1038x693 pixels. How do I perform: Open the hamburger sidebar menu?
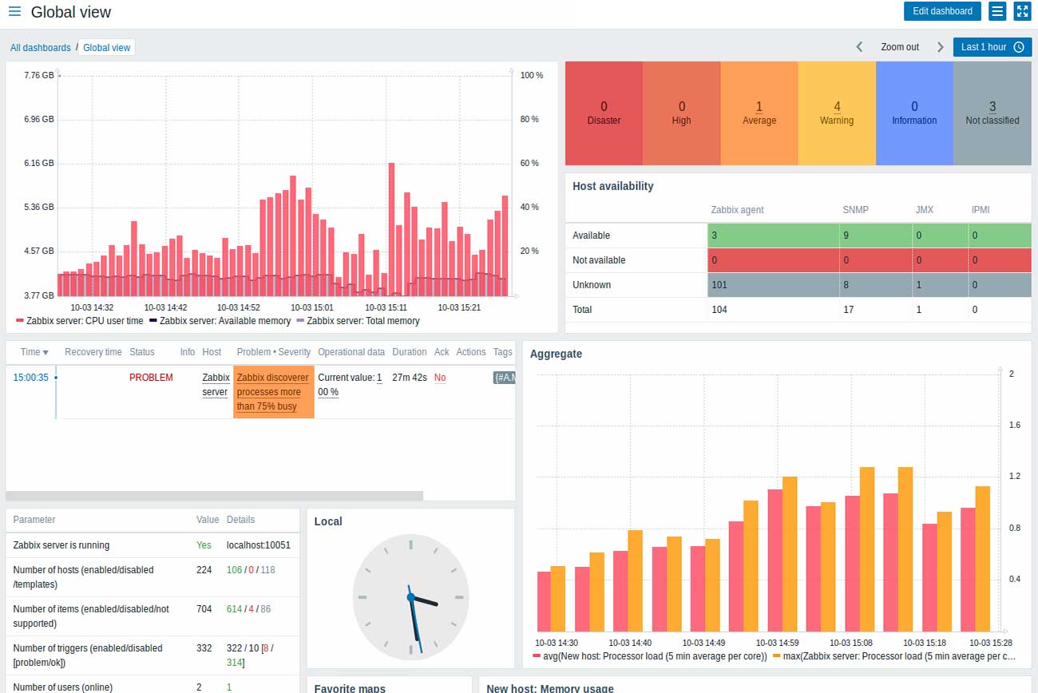click(14, 11)
